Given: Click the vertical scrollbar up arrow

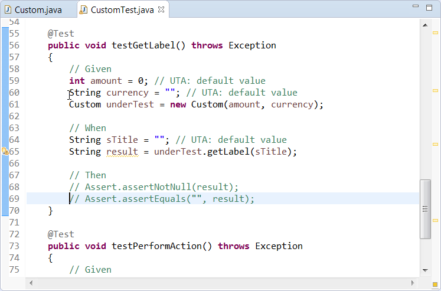Looking at the screenshot, I should coord(425,25).
